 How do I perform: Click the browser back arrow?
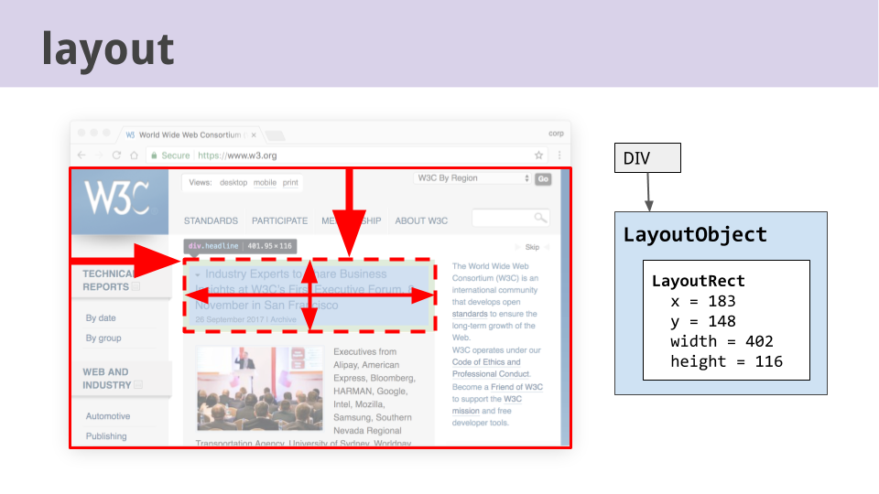click(81, 156)
